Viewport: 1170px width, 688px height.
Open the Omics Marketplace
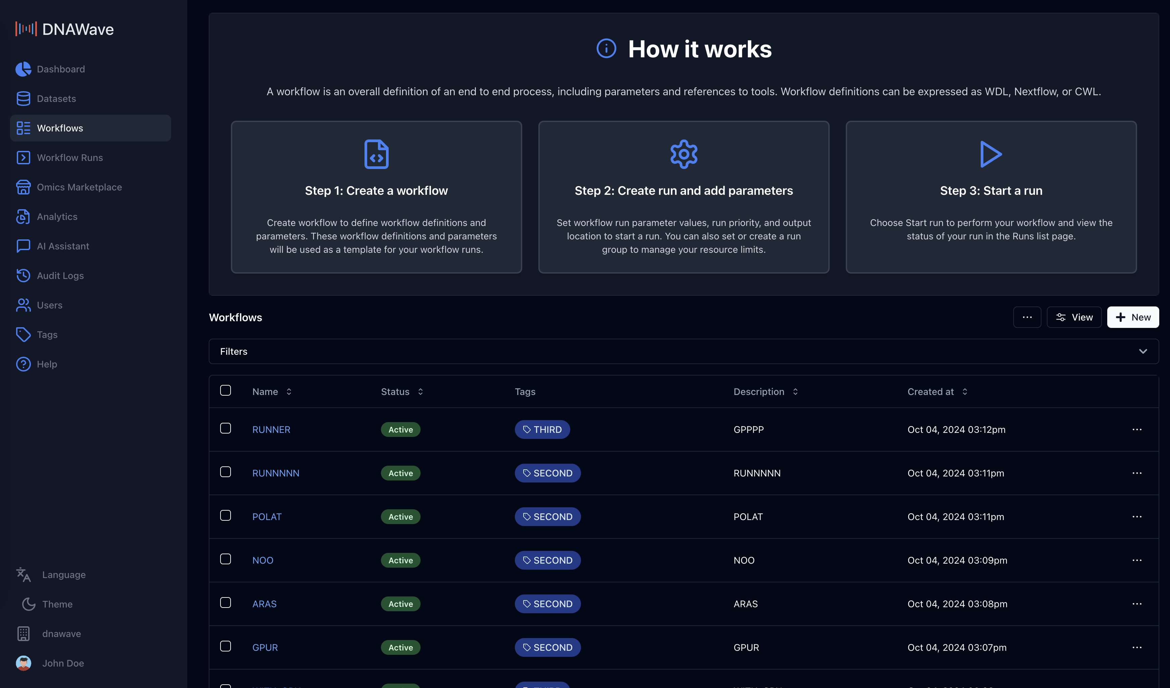pos(80,187)
